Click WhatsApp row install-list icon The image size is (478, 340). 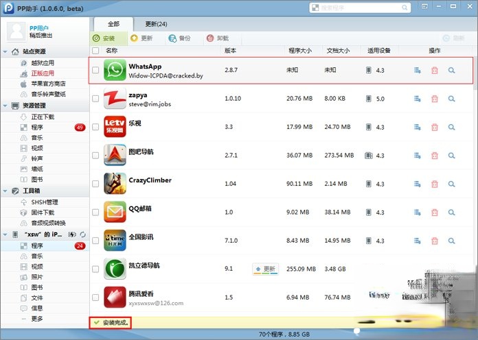(418, 71)
